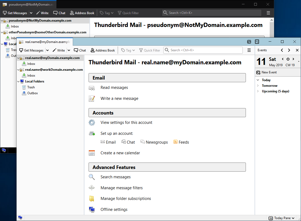Image resolution: width=301 pixels, height=221 pixels.
Task: Click the Manage message filters link
Action: [121, 188]
